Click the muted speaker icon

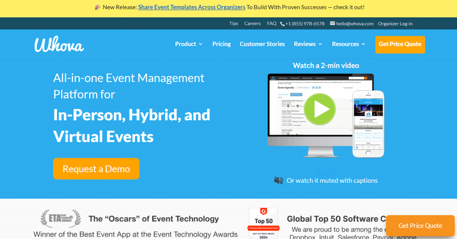pos(278,181)
